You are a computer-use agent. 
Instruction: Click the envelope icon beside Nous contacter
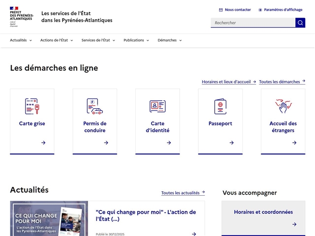pos(221,10)
